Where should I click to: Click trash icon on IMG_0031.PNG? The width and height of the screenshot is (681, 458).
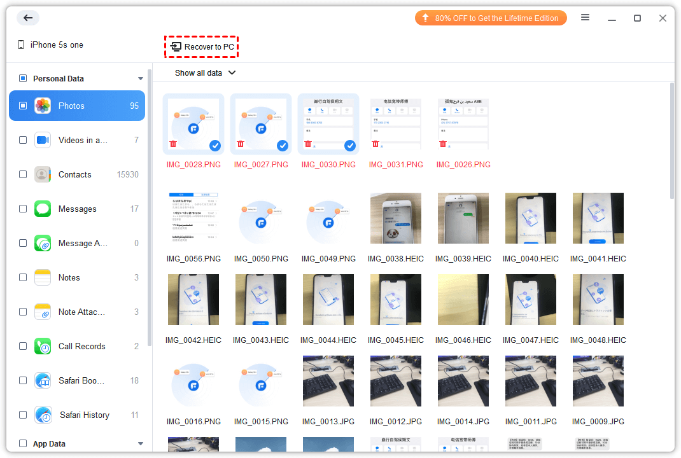[376, 144]
